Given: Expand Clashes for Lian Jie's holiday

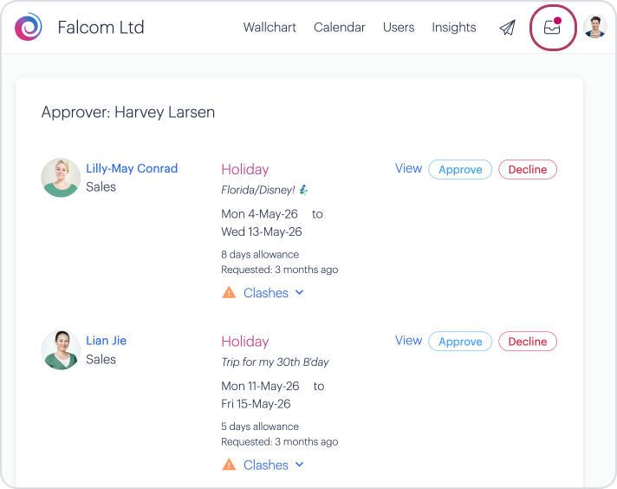Looking at the screenshot, I should click(x=273, y=465).
